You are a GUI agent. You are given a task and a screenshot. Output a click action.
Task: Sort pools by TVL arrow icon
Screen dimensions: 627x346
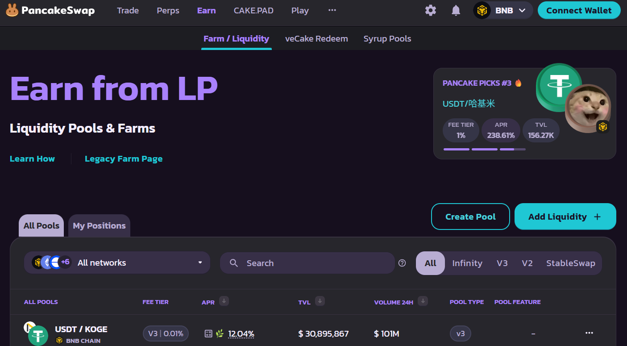[320, 301]
